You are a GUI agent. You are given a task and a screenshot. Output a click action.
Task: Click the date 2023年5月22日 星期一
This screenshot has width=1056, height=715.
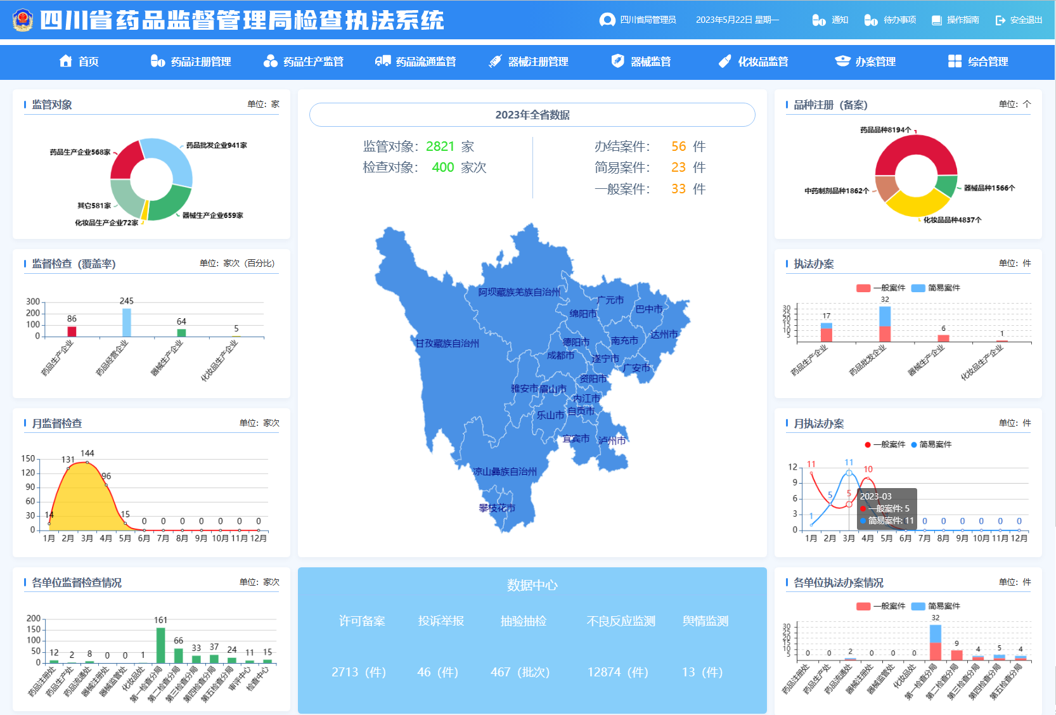point(737,20)
